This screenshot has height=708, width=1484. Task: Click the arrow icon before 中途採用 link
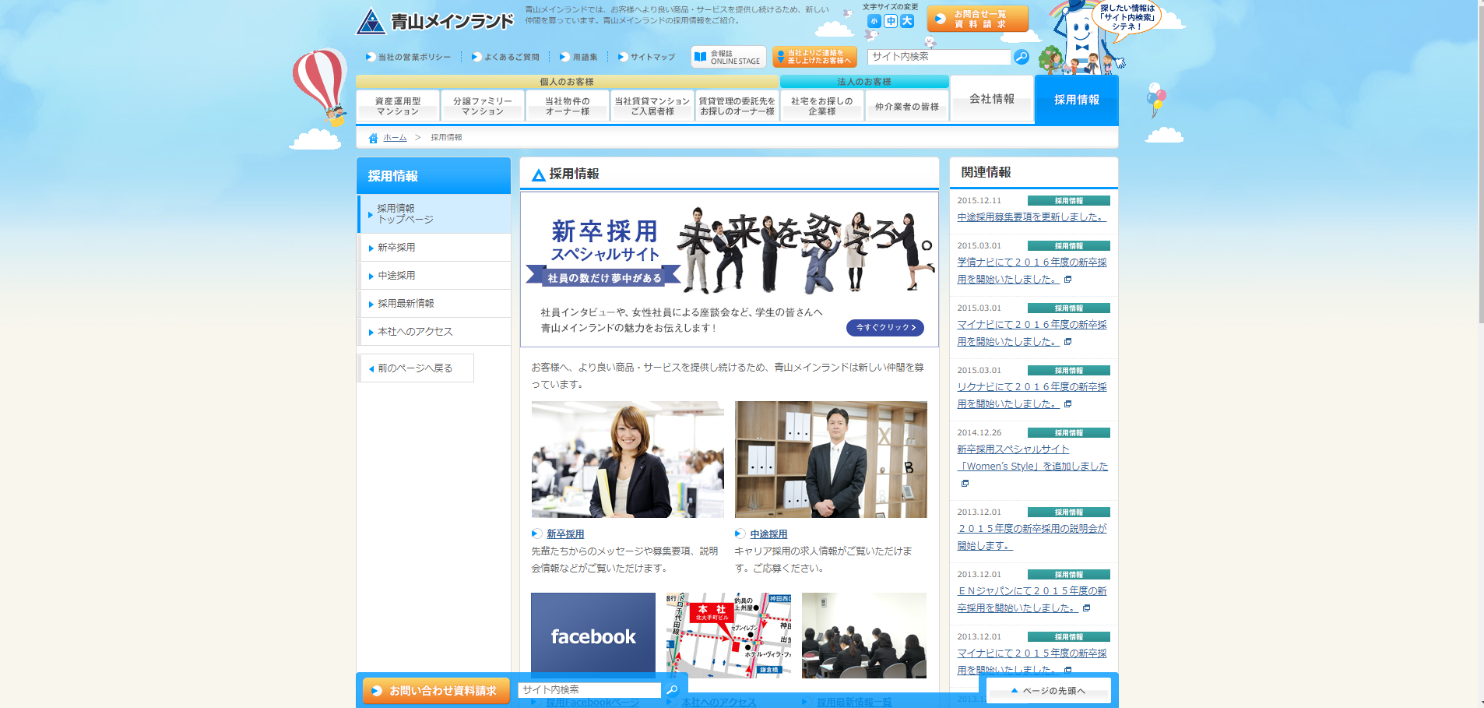click(740, 534)
